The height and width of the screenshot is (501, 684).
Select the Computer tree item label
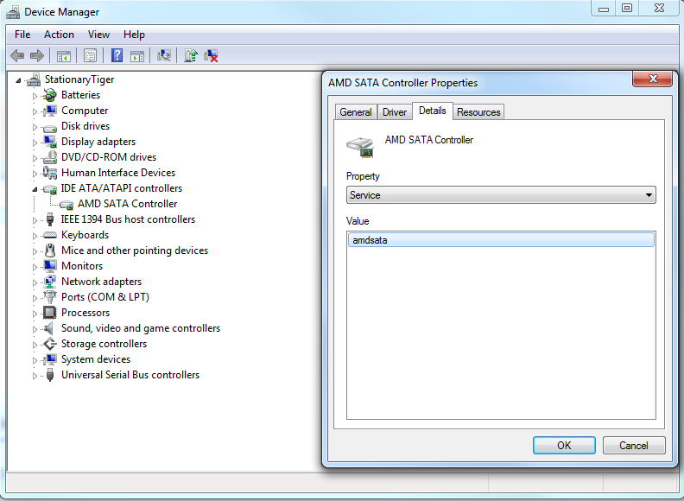[85, 111]
